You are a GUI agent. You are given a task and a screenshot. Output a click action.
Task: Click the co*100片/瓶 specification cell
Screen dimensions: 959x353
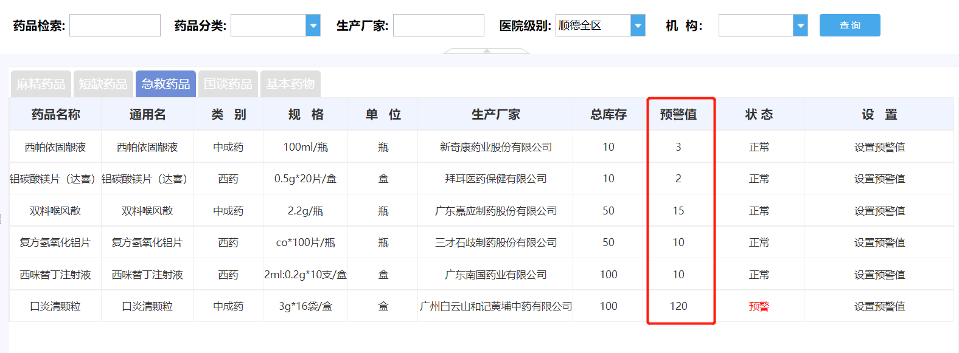pyautogui.click(x=305, y=242)
